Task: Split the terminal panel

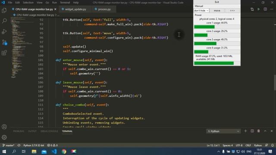Action: pyautogui.click(x=252, y=131)
